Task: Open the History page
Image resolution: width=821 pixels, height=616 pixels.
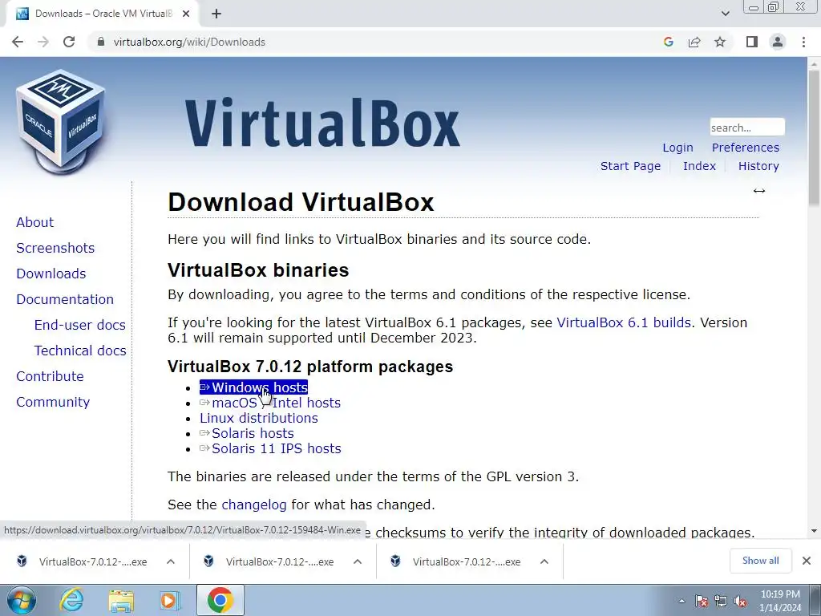Action: 758,166
